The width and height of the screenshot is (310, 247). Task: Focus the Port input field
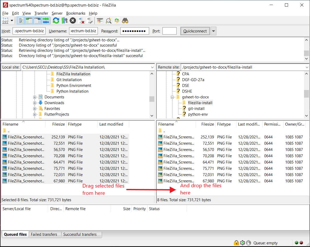(170, 31)
